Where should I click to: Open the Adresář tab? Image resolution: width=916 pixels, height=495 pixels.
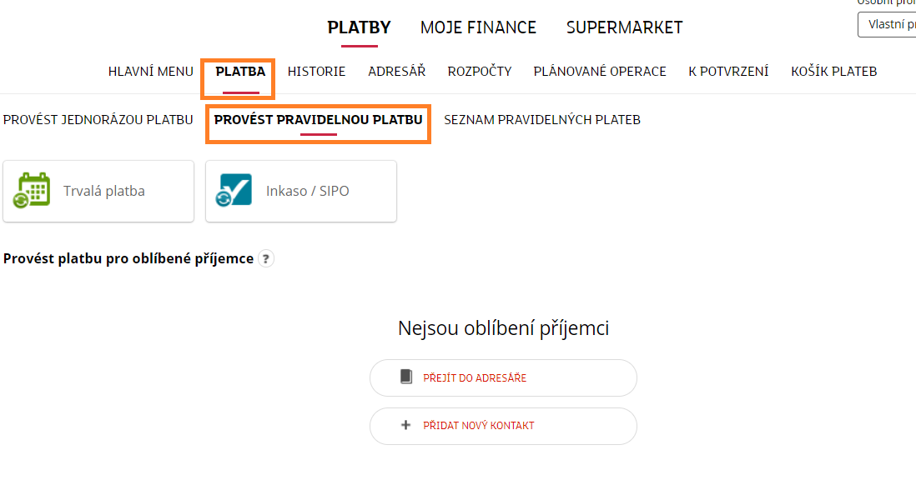[x=396, y=71]
